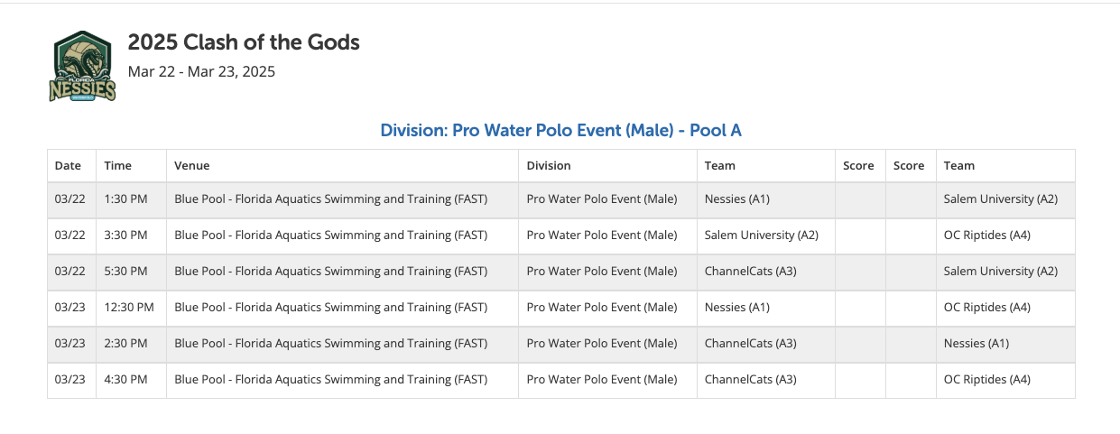Image resolution: width=1120 pixels, height=434 pixels.
Task: Click the venue cell in the 12:30 PM row
Action: [x=330, y=308]
